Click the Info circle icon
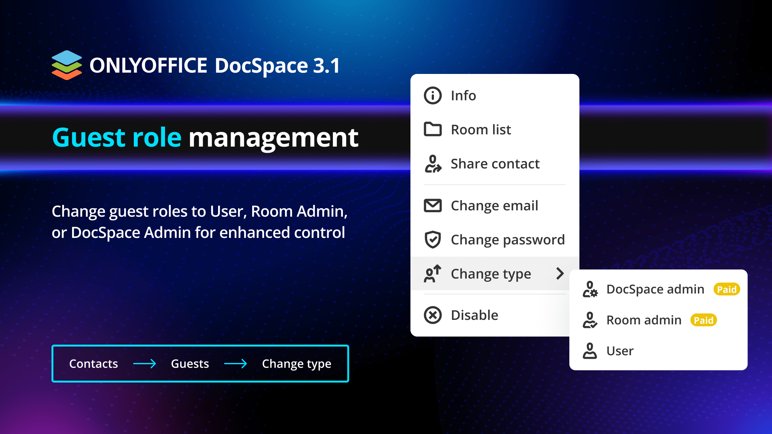The height and width of the screenshot is (434, 772). (x=433, y=96)
